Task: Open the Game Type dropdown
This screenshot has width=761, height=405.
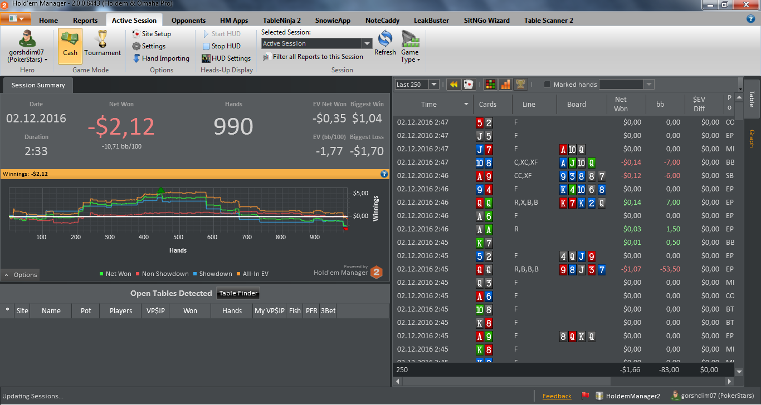Action: [410, 47]
